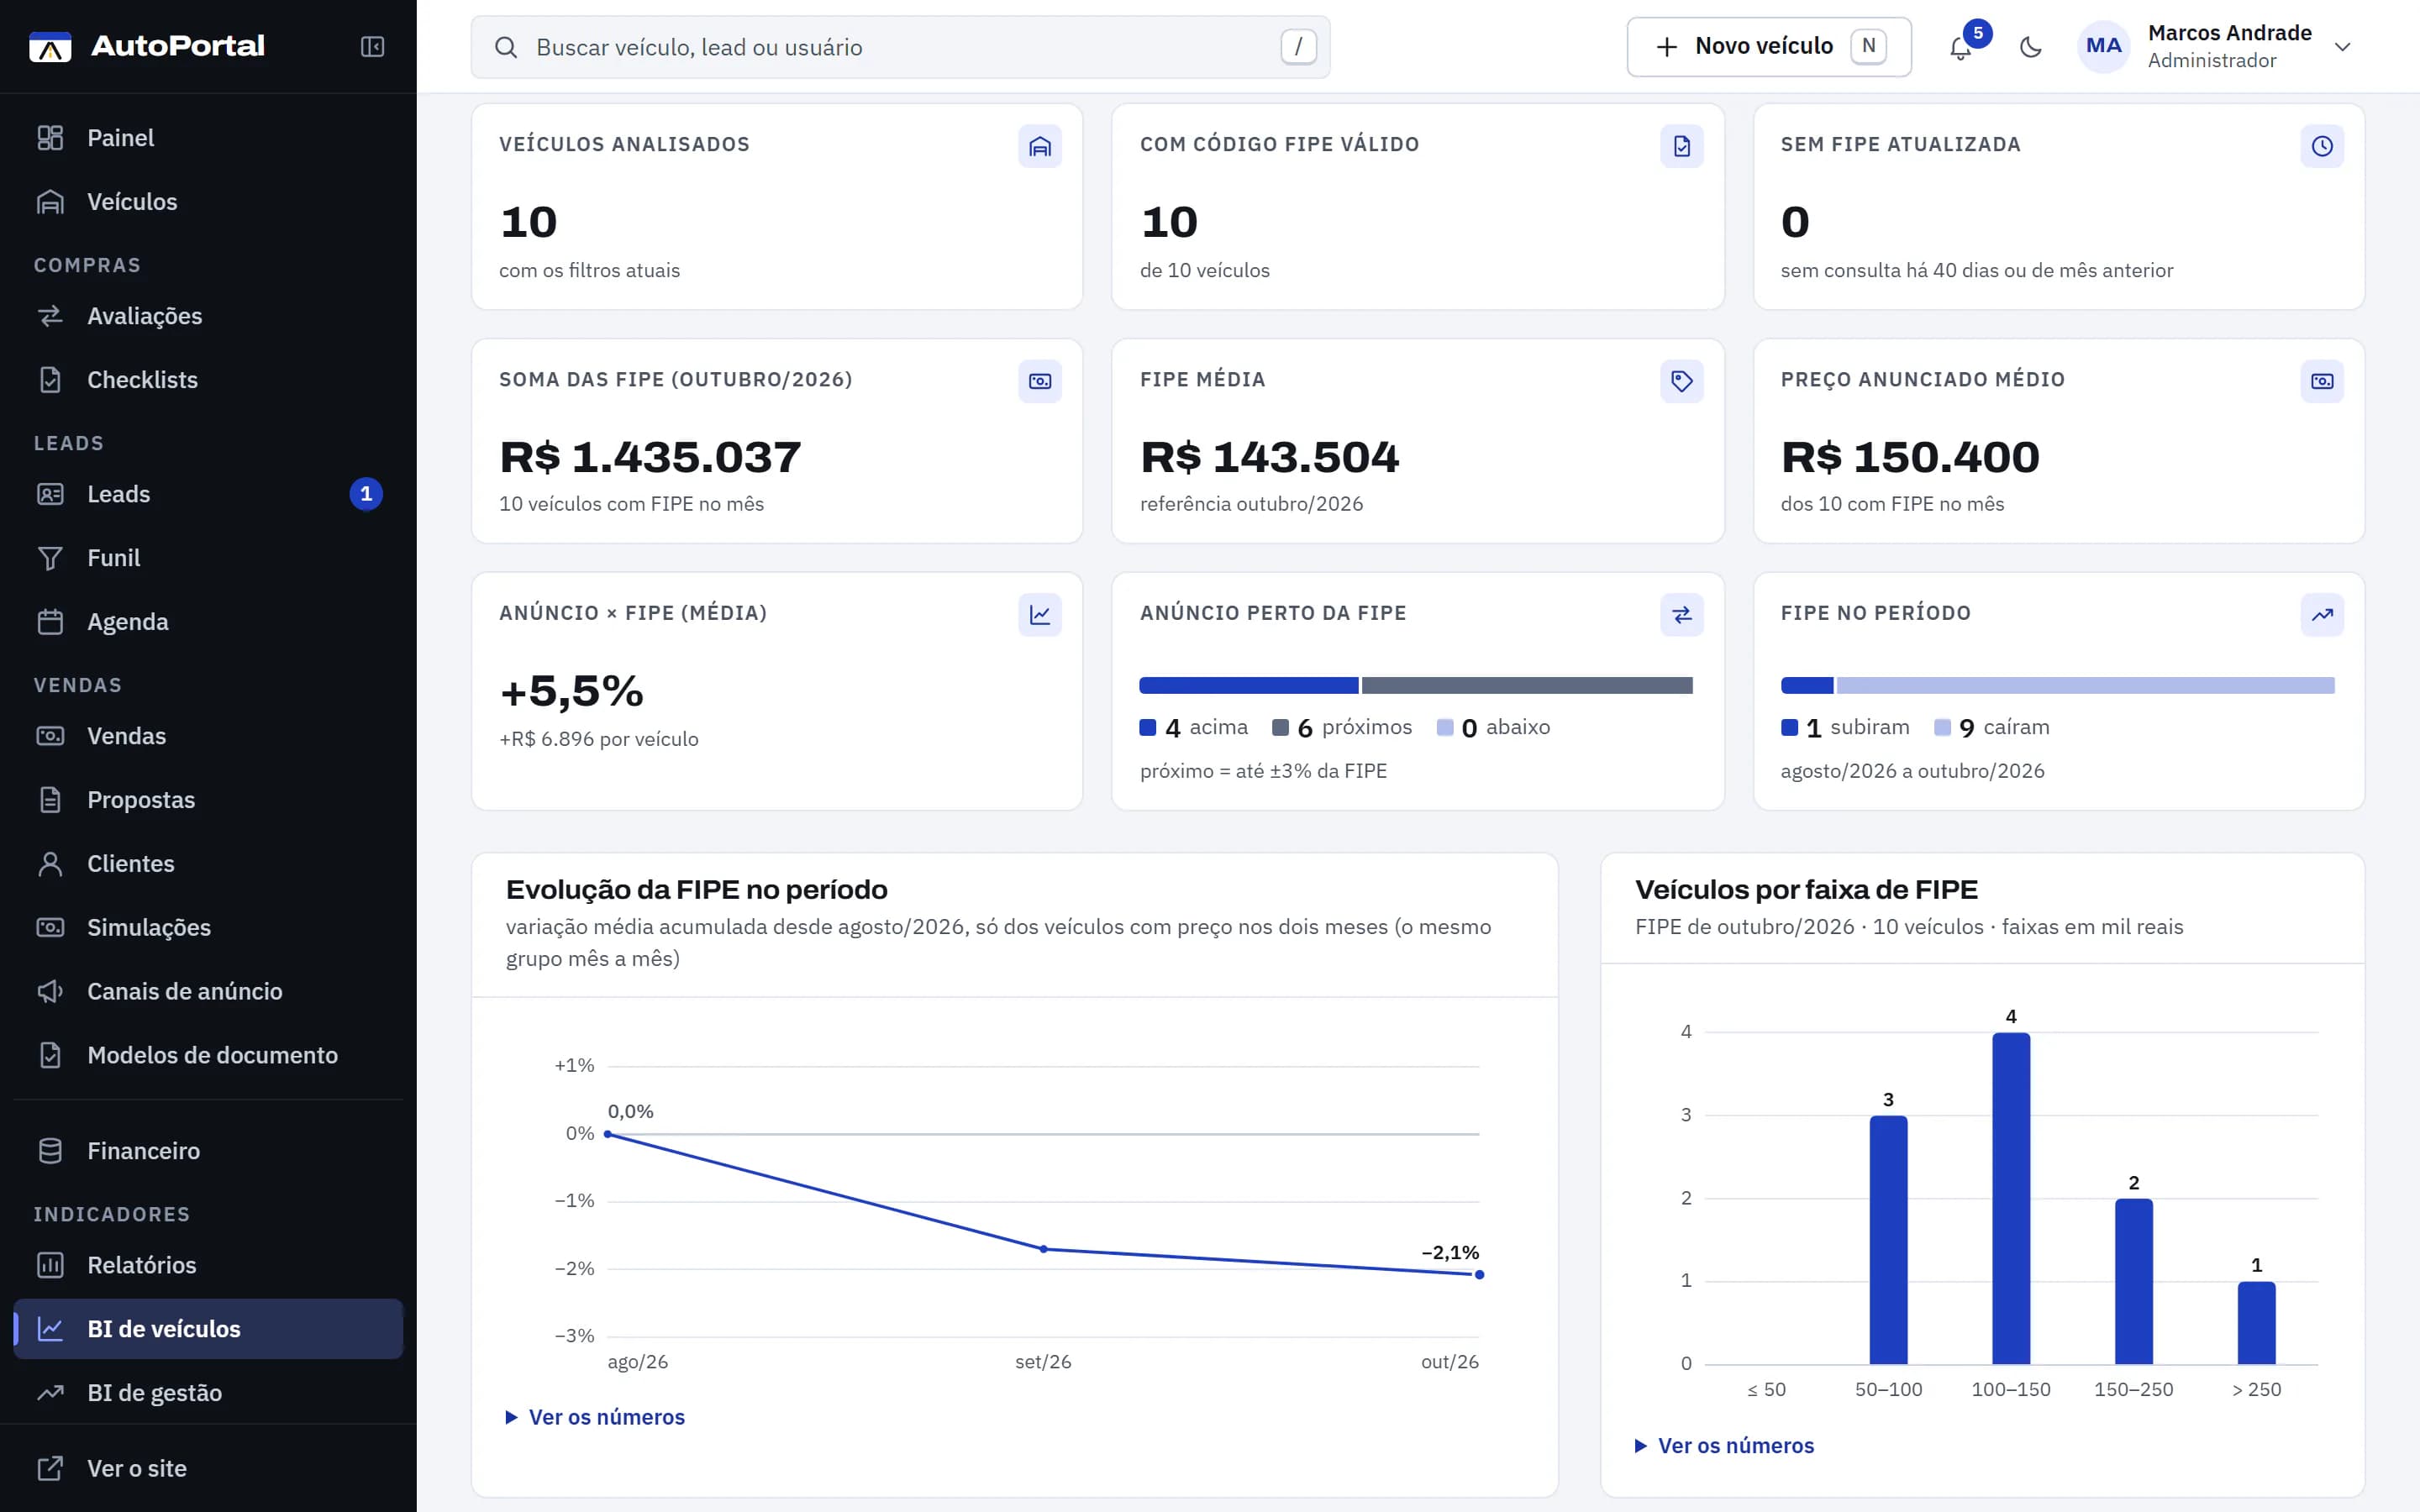This screenshot has width=2420, height=1512.
Task: Open Financeiro in the sidebar
Action: coord(208,1151)
